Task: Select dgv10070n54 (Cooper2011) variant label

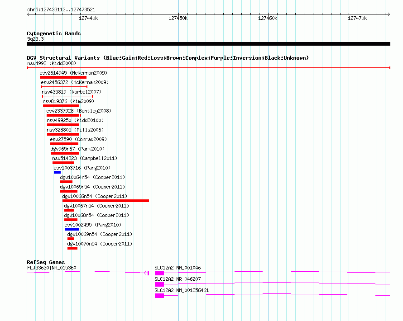Action: pyautogui.click(x=100, y=244)
